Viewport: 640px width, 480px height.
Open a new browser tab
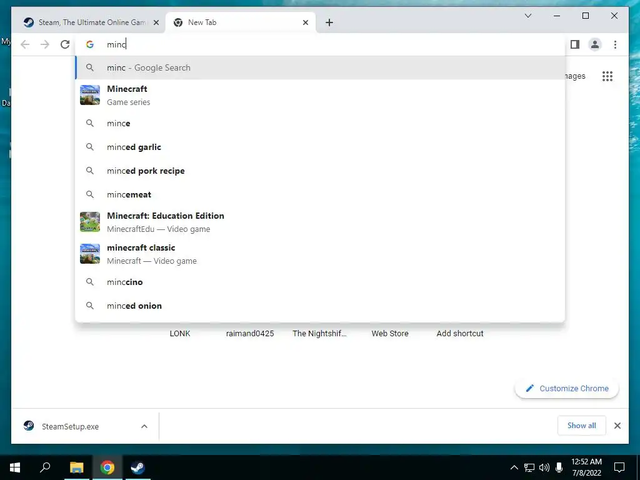[x=329, y=23]
